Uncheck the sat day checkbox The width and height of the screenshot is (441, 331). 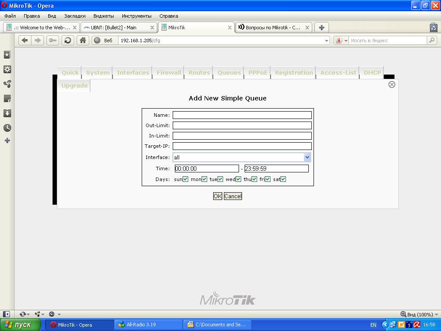[x=283, y=179]
